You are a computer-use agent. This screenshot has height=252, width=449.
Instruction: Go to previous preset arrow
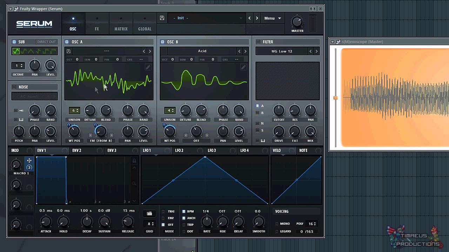(x=249, y=18)
